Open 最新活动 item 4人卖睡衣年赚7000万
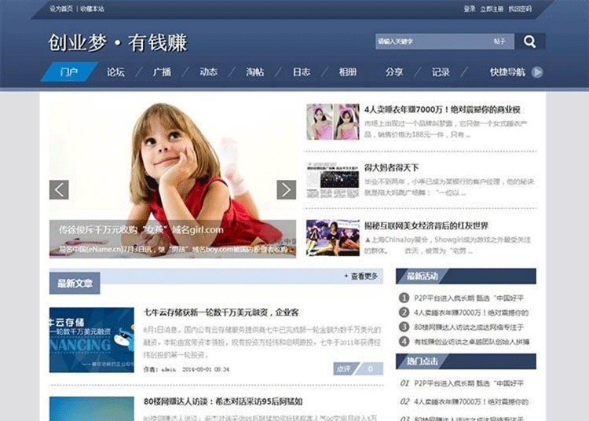Screen dimensions: 589x421 [x=471, y=313]
